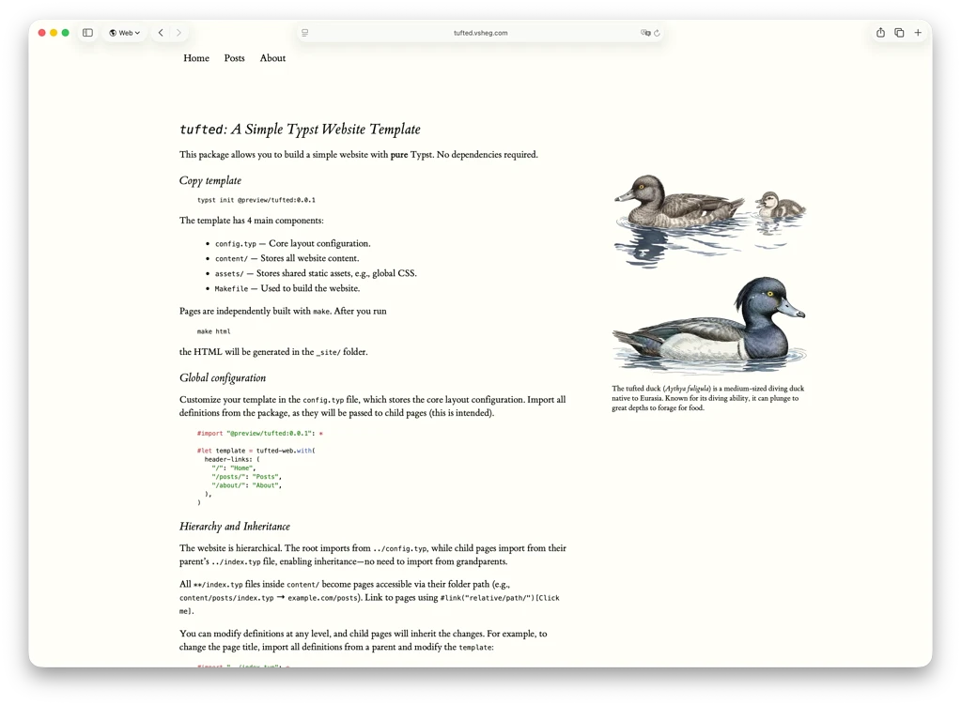This screenshot has height=705, width=961.
Task: Click the "/posts/": "Posts" code line
Action: coord(247,477)
